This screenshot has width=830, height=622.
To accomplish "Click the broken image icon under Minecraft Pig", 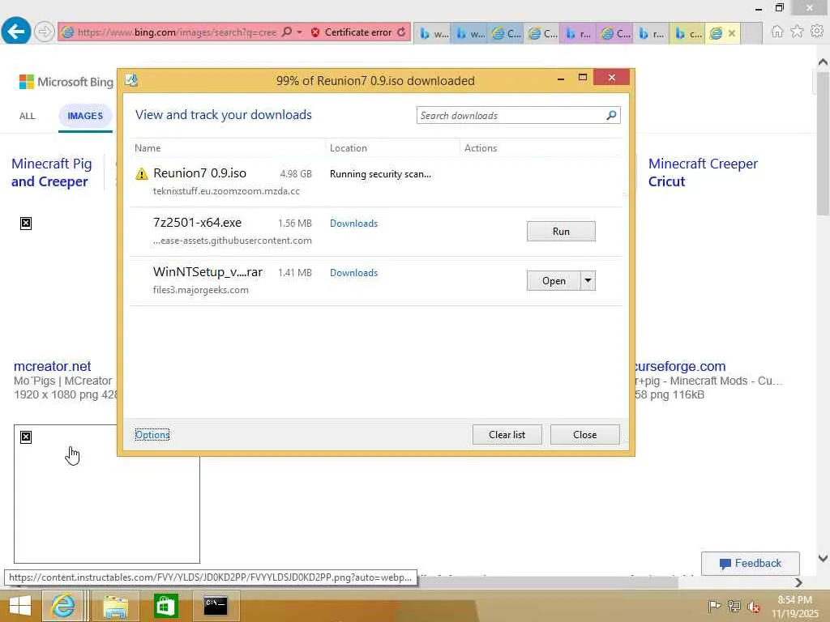I will (x=26, y=224).
